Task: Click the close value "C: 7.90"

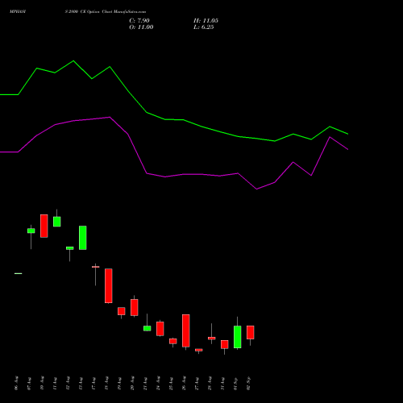Action: click(x=139, y=21)
